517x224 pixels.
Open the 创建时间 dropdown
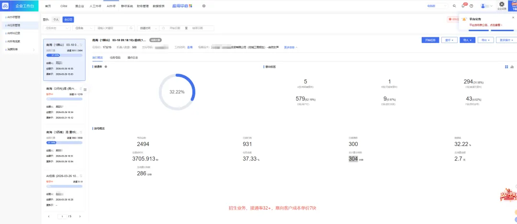(148, 28)
